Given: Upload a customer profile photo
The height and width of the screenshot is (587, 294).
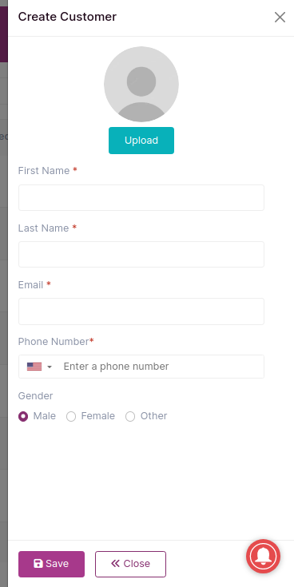Looking at the screenshot, I should point(141,141).
